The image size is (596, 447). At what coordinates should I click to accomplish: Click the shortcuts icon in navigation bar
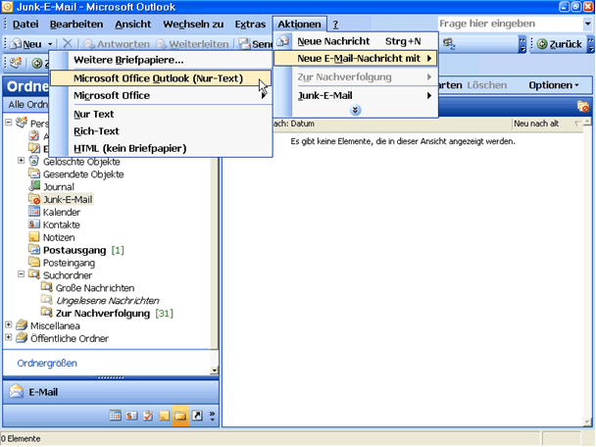197,416
